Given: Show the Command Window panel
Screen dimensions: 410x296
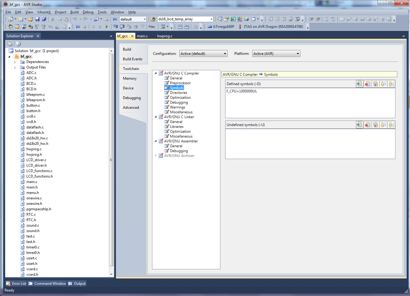Looking at the screenshot, I should [x=47, y=284].
